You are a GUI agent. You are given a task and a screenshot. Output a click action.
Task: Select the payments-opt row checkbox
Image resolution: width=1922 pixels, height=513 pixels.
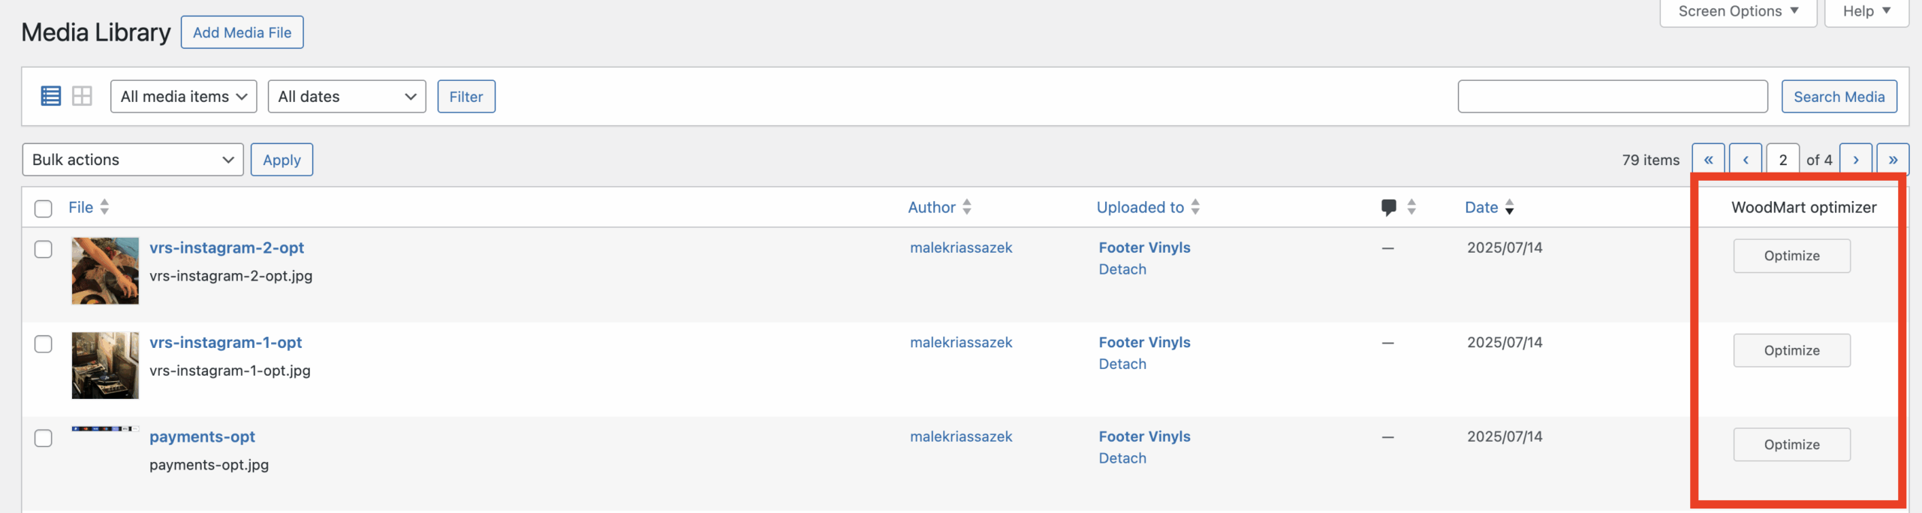pos(44,438)
